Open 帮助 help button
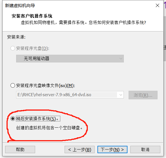Screen dimensions: 166x158 tap(20, 149)
